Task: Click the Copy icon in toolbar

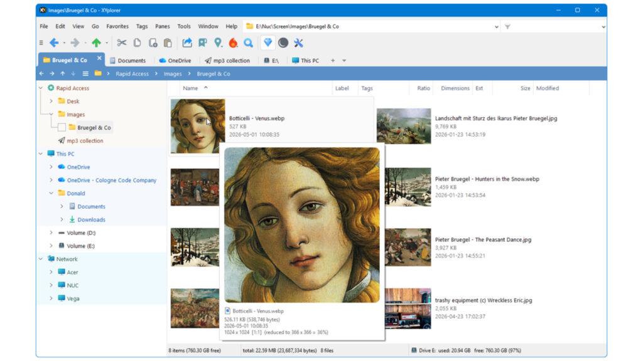Action: coord(137,43)
